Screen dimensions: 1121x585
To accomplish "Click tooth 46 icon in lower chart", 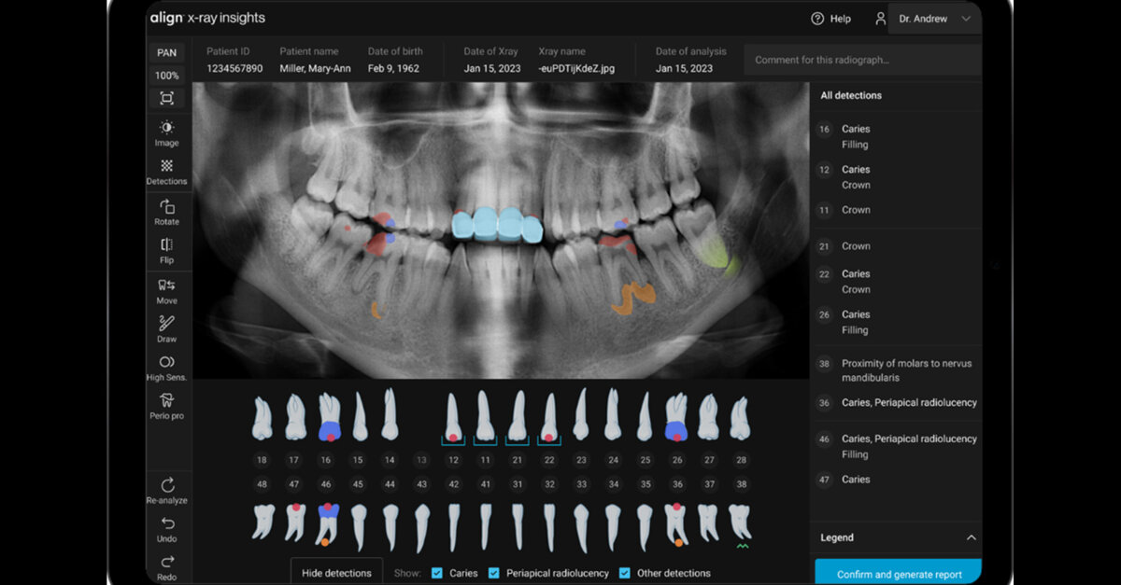I will 328,524.
